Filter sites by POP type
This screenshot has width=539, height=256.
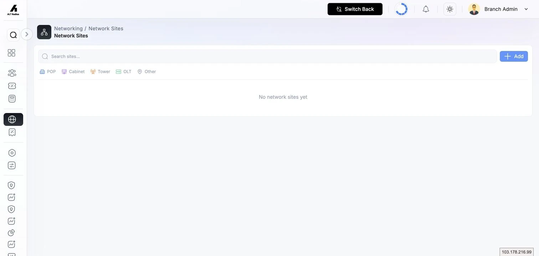(x=48, y=72)
